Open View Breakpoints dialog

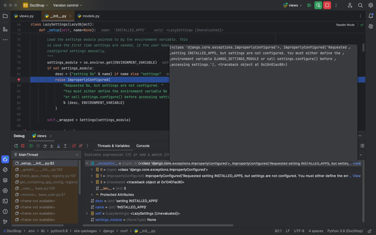[74, 146]
